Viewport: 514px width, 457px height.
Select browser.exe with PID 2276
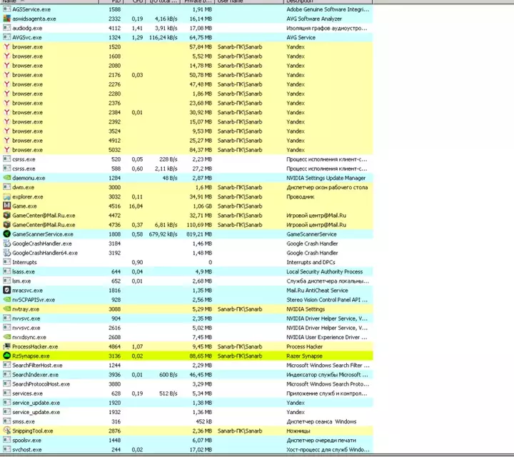pyautogui.click(x=28, y=84)
